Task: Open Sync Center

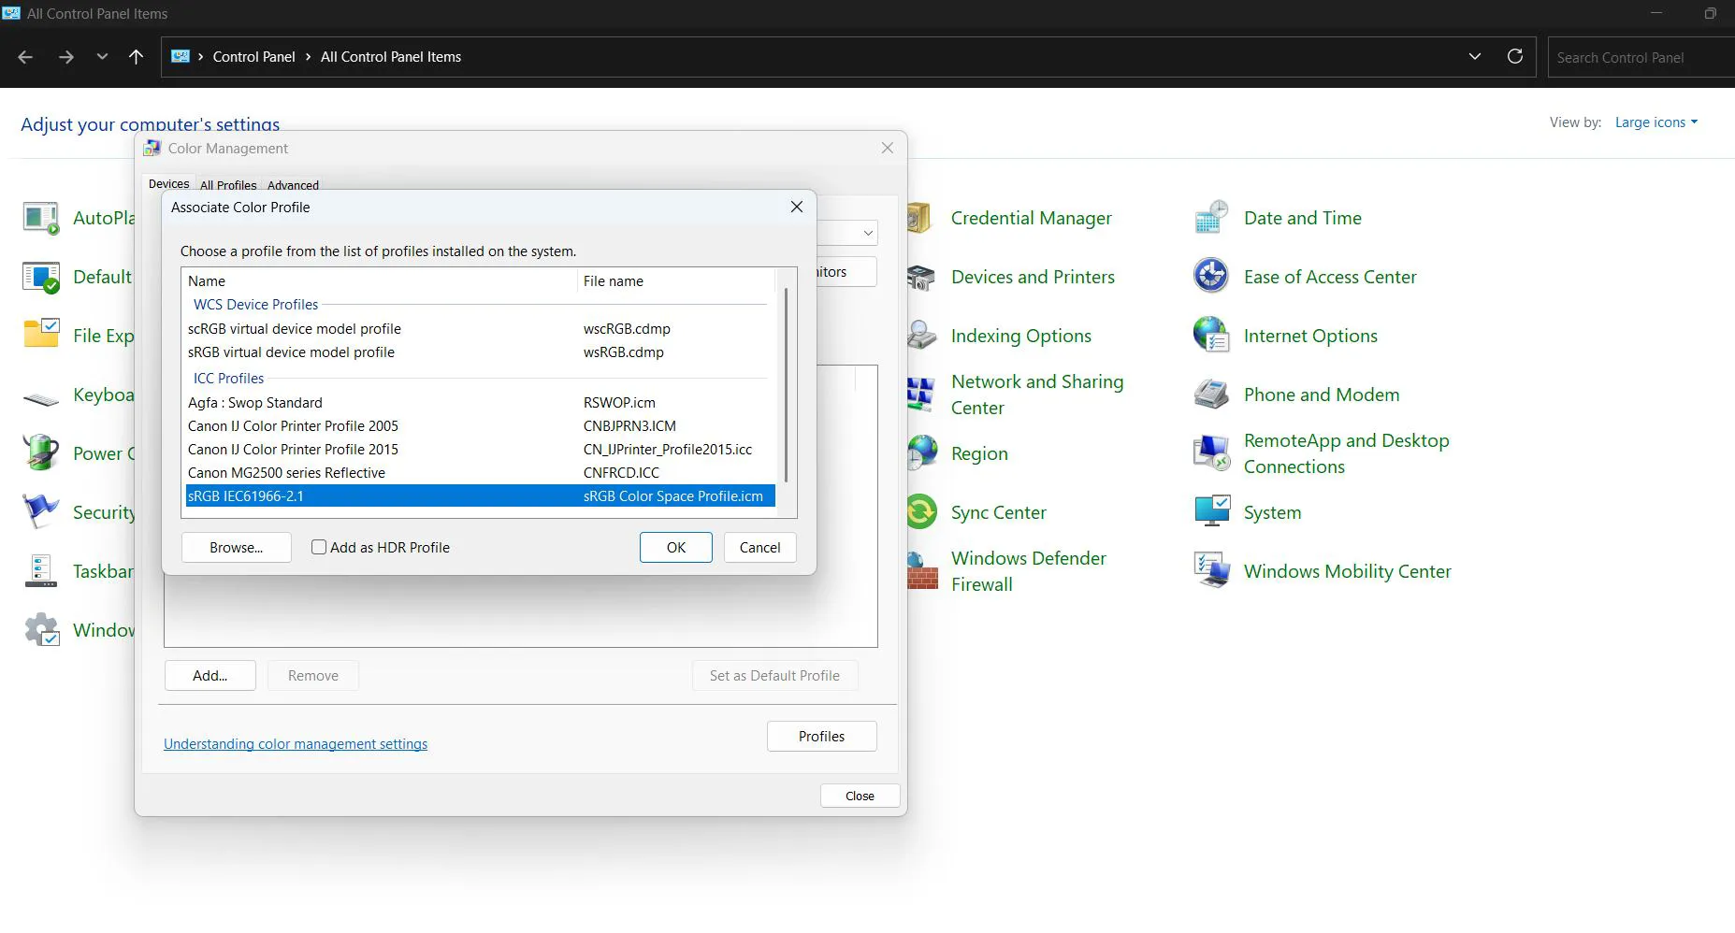Action: click(x=997, y=512)
